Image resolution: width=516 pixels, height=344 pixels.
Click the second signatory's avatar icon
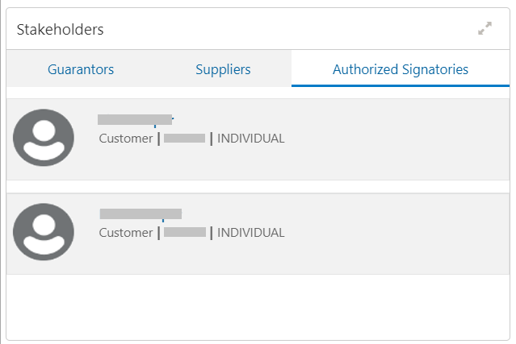pos(44,232)
